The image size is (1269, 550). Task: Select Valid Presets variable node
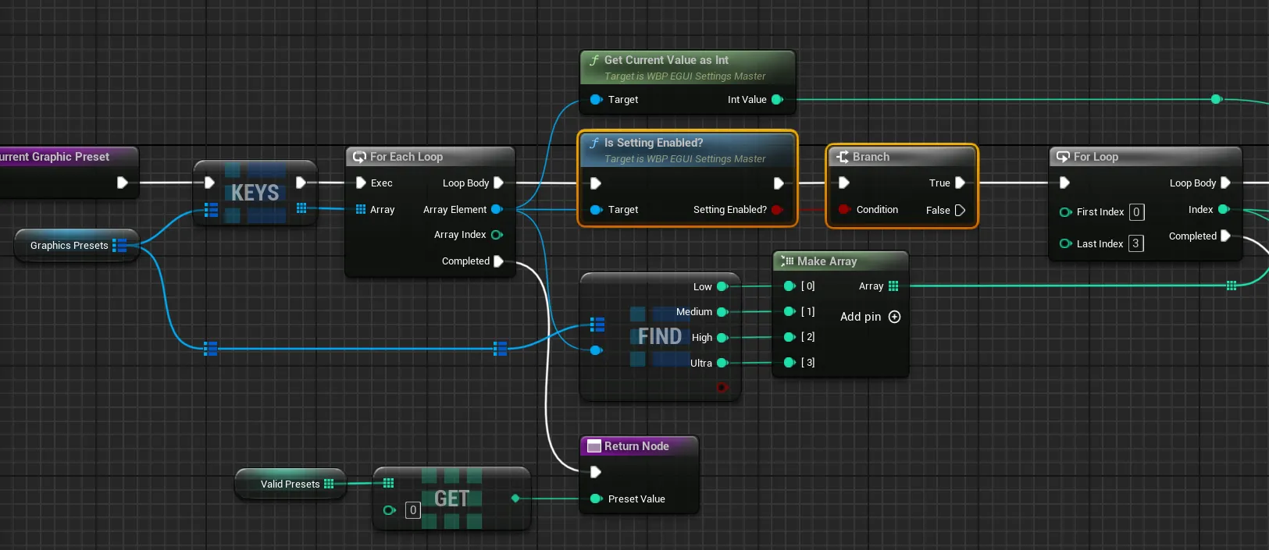pos(290,484)
